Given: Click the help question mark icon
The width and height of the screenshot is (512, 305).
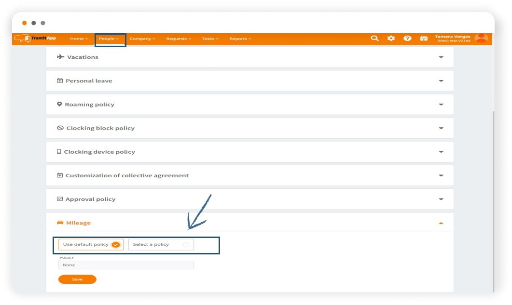Looking at the screenshot, I should (407, 39).
